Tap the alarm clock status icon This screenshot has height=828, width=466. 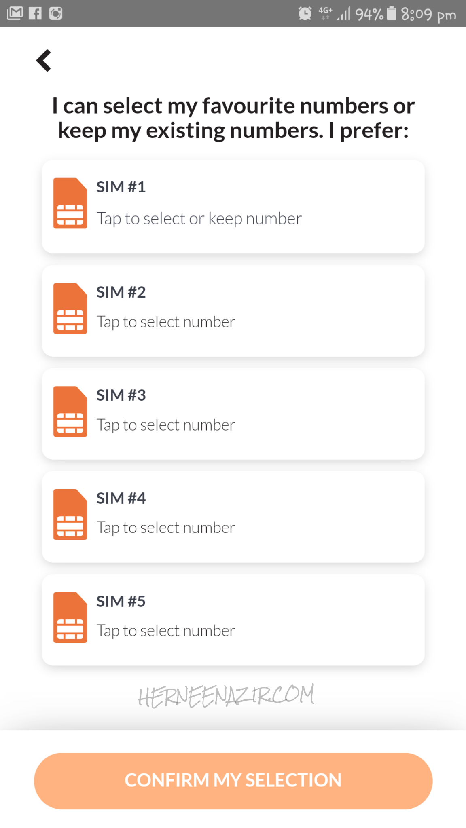click(x=305, y=13)
